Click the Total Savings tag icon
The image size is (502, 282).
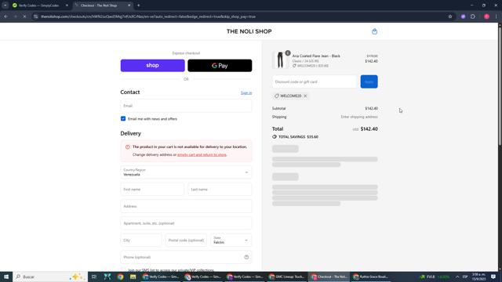pos(275,137)
